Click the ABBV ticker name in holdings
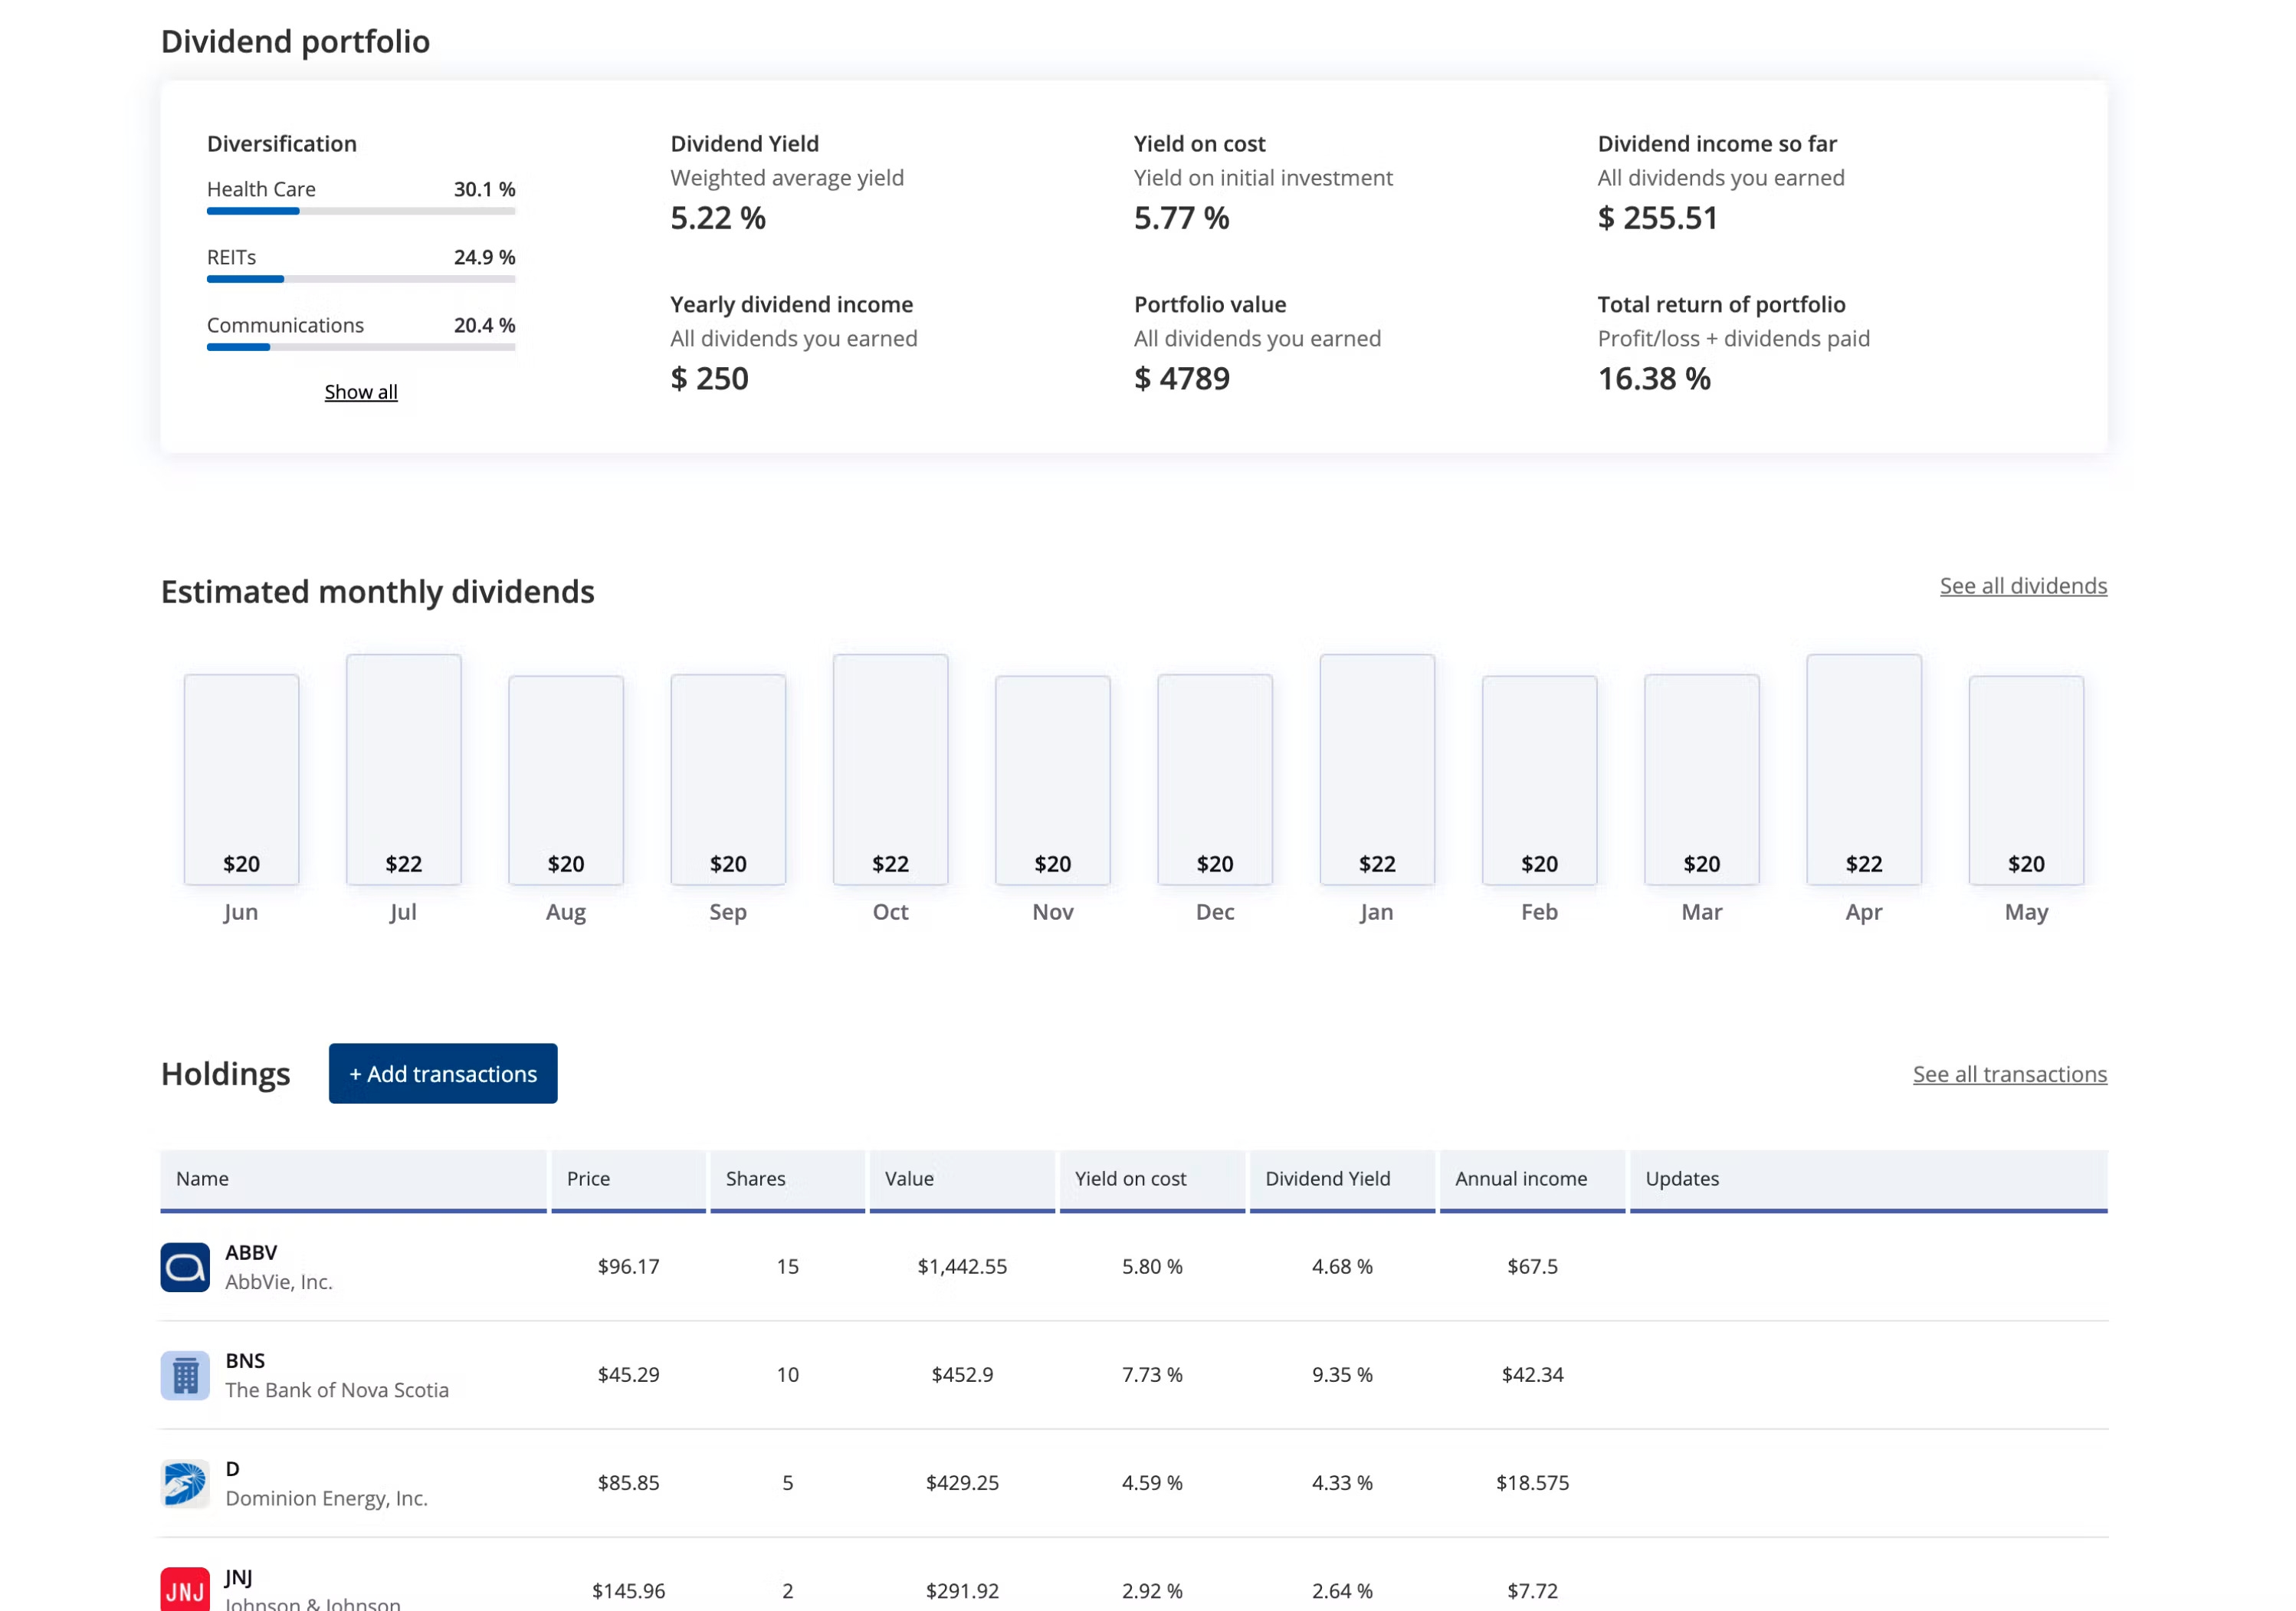The width and height of the screenshot is (2296, 1611). click(252, 1253)
